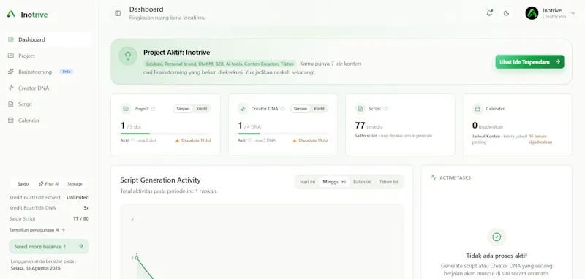This screenshot has height=279, width=585.
Task: Click the Kredit Buat/Edit Project Unlimited value
Action: click(x=78, y=197)
